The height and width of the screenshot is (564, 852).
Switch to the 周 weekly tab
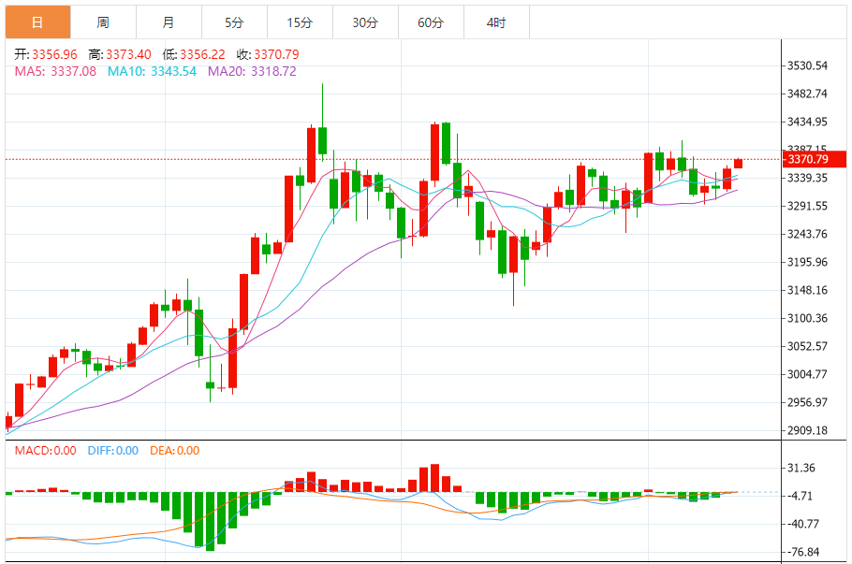[103, 22]
